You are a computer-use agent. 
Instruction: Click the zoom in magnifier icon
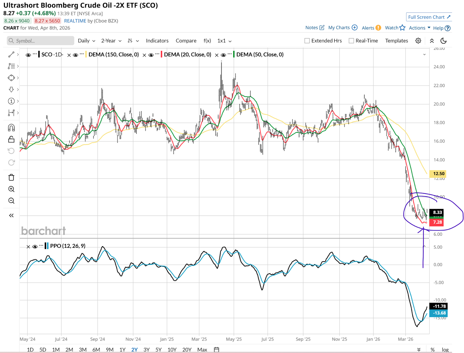pyautogui.click(x=11, y=189)
